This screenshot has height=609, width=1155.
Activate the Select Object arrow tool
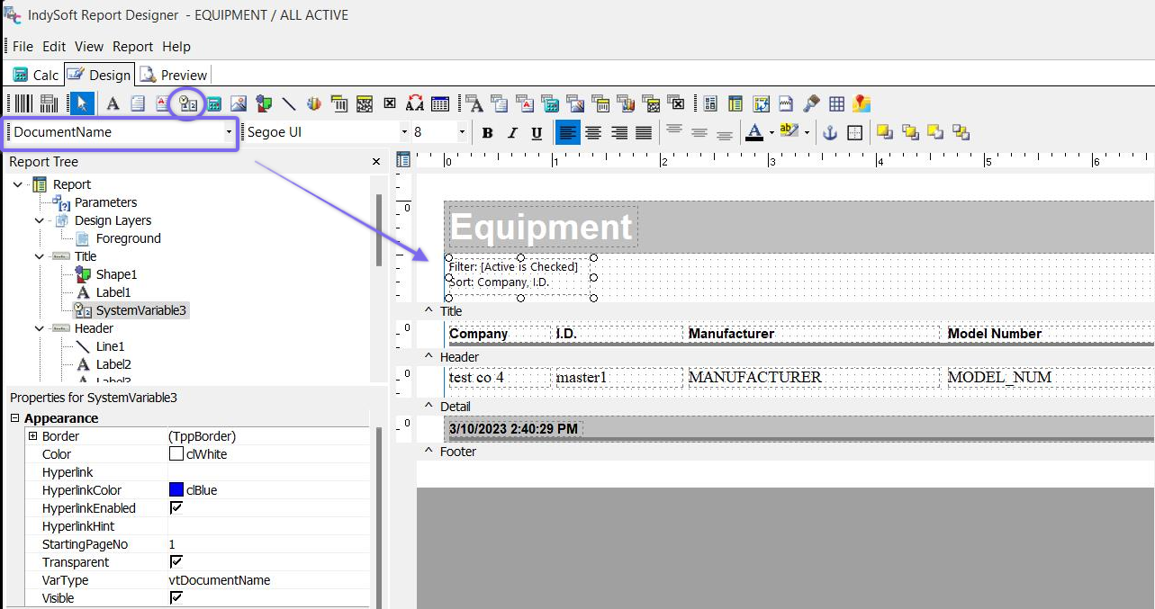pos(82,103)
